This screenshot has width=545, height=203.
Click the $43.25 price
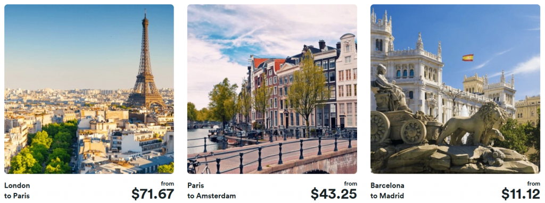[334, 194]
